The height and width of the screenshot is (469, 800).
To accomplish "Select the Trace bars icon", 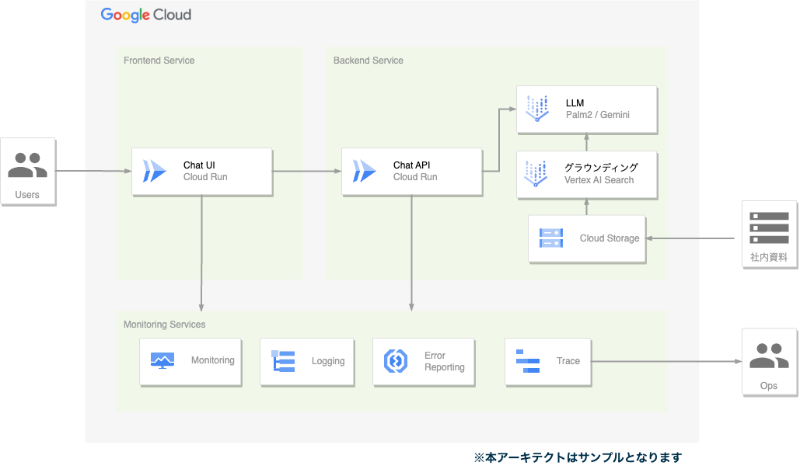I will tap(528, 361).
